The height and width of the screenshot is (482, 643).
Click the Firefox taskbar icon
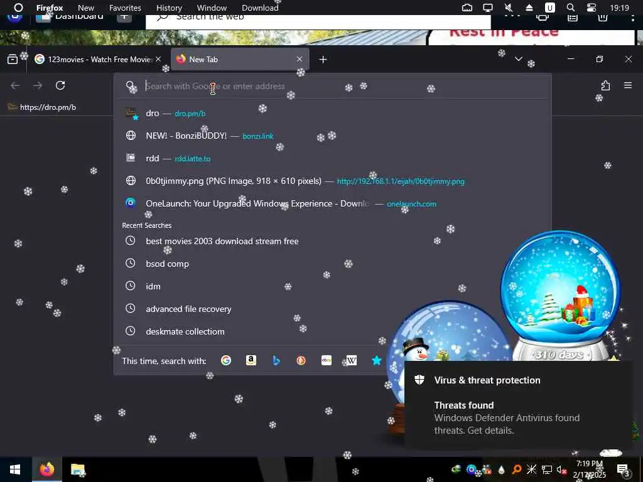(46, 469)
